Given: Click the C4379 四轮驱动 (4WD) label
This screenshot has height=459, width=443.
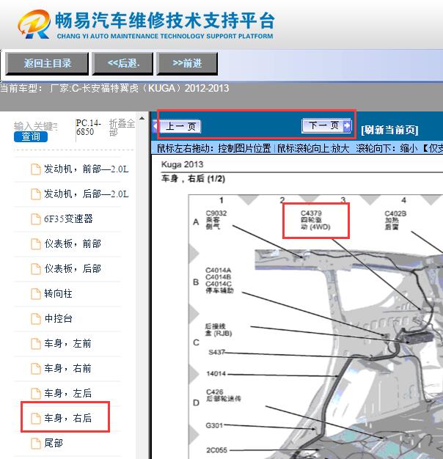Looking at the screenshot, I should coord(315,220).
